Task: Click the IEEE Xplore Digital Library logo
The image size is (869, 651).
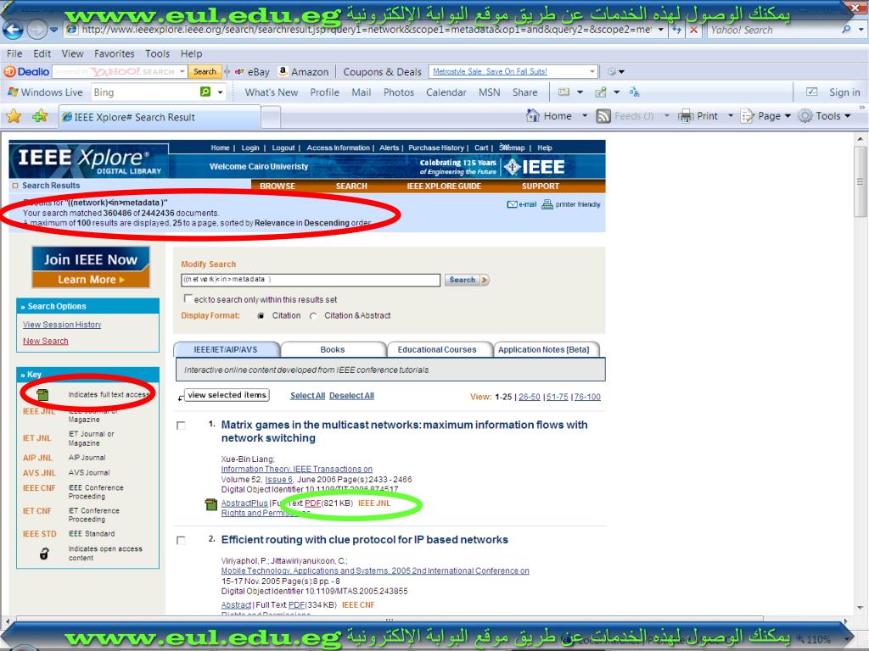Action: pyautogui.click(x=88, y=160)
